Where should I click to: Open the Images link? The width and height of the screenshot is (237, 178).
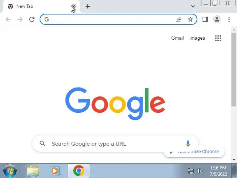click(197, 38)
